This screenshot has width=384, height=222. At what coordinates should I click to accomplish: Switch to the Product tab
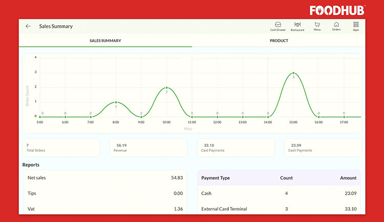tap(279, 41)
